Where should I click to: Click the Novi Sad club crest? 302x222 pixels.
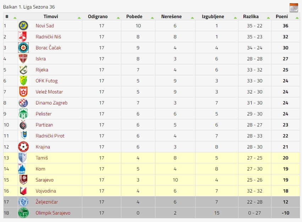pos(23,26)
